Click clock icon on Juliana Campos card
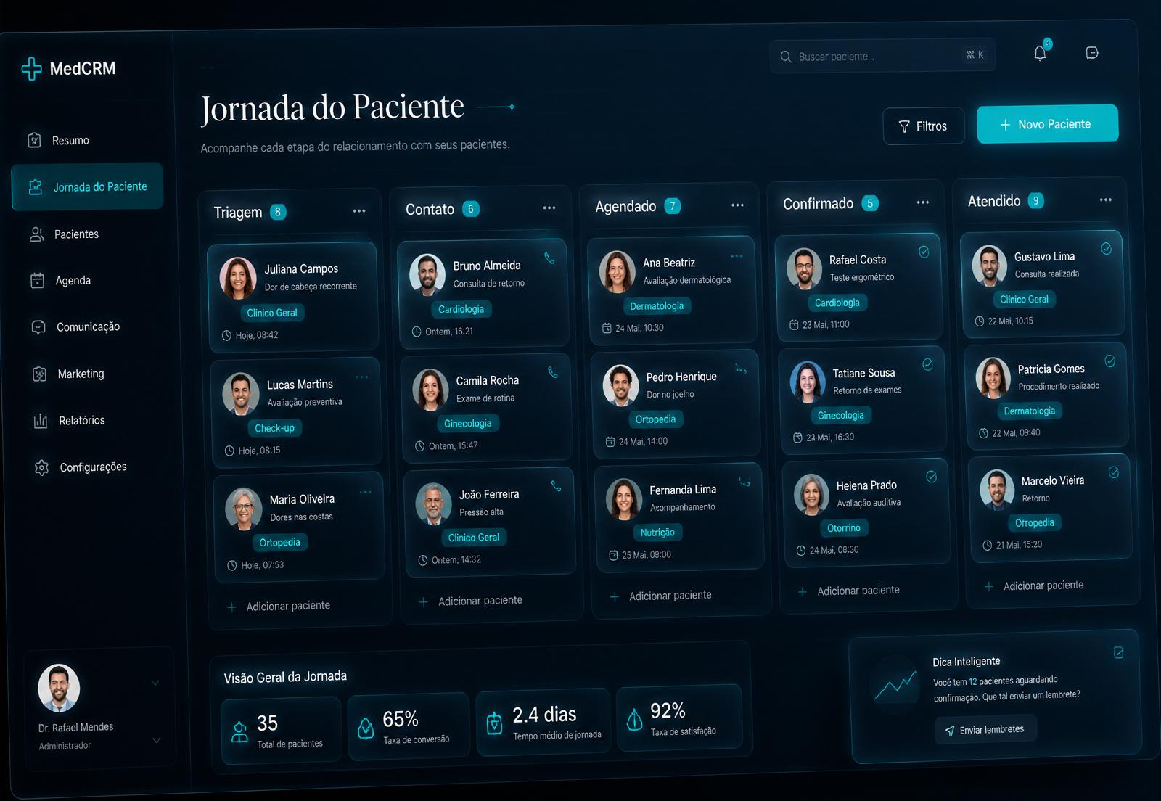The width and height of the screenshot is (1161, 801). (x=226, y=335)
